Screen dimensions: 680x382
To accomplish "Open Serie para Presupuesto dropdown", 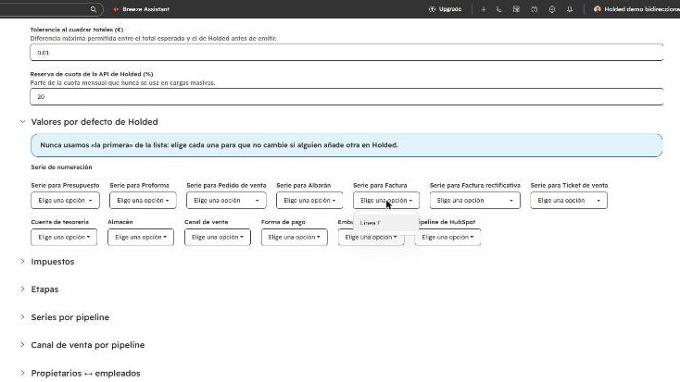I will (65, 201).
